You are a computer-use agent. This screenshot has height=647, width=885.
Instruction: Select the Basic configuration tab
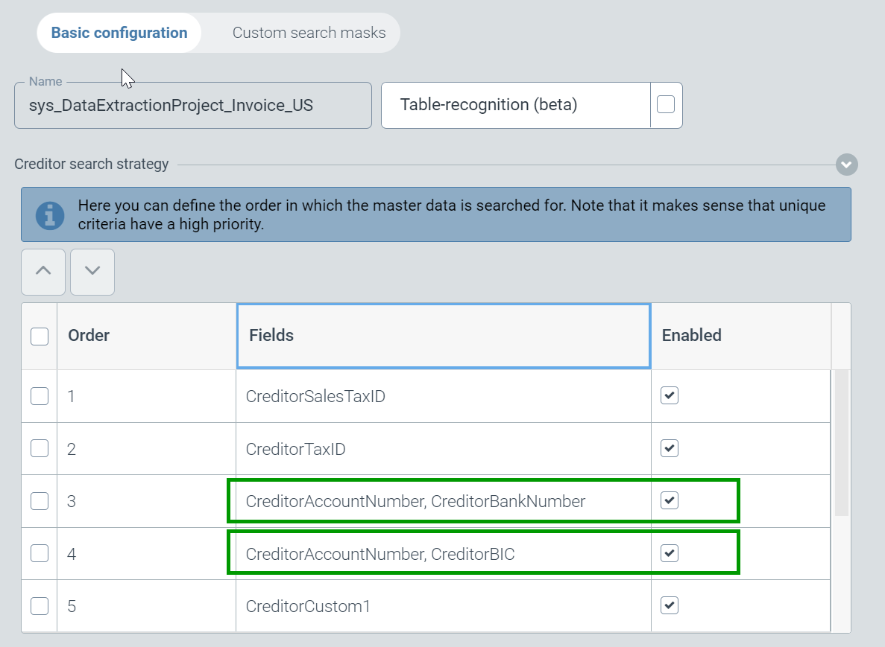(119, 33)
